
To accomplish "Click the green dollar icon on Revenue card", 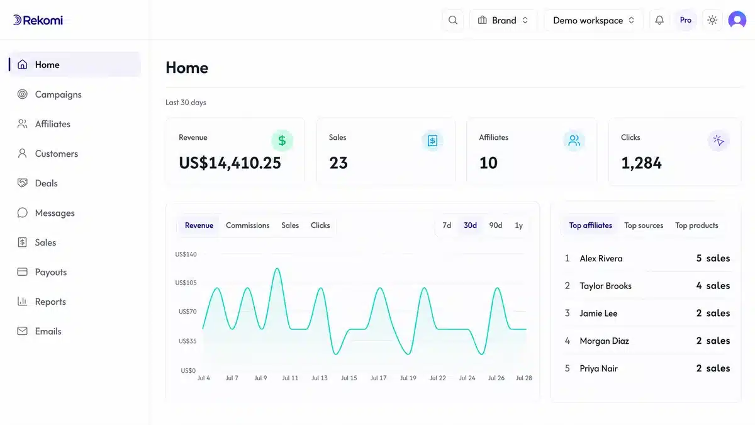I will [282, 141].
